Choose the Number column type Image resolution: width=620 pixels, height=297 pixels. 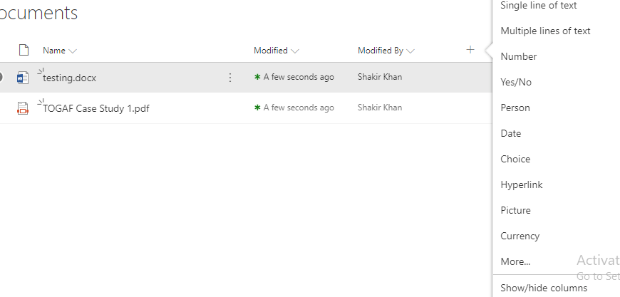tap(518, 56)
